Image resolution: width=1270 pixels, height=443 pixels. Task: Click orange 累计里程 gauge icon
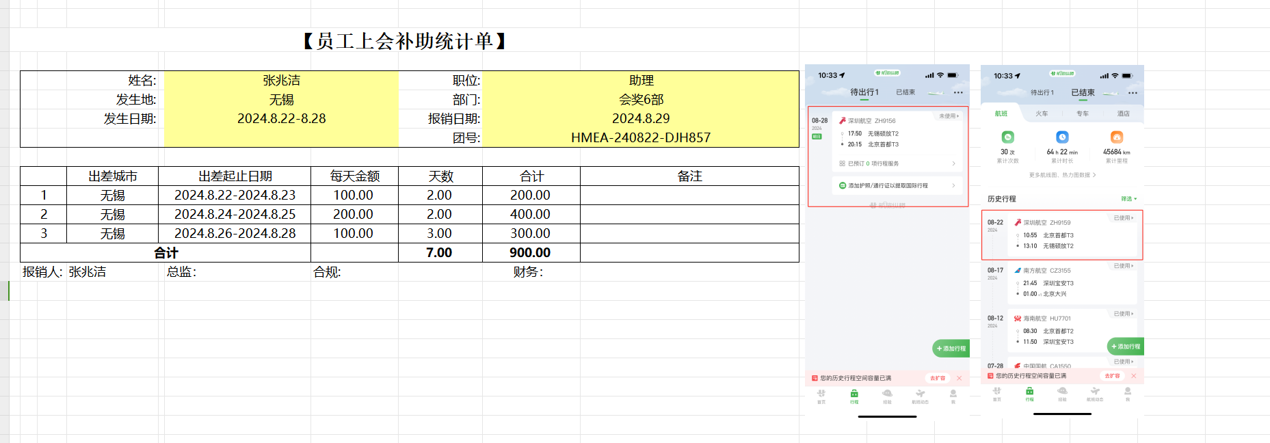point(1116,137)
